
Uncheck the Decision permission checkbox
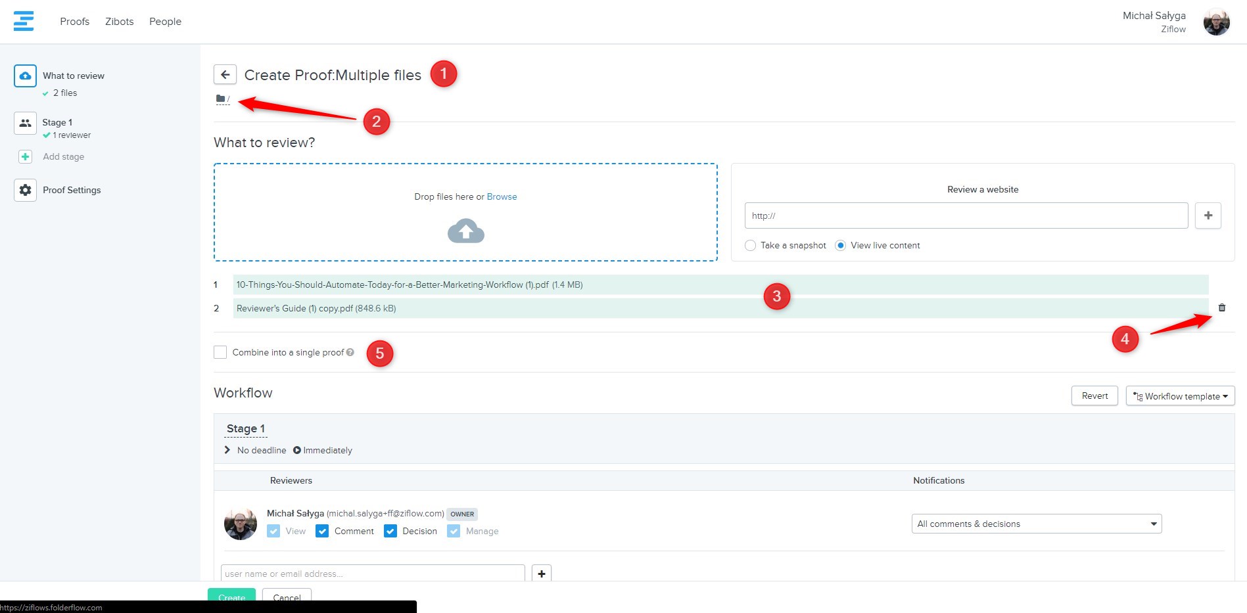coord(390,531)
